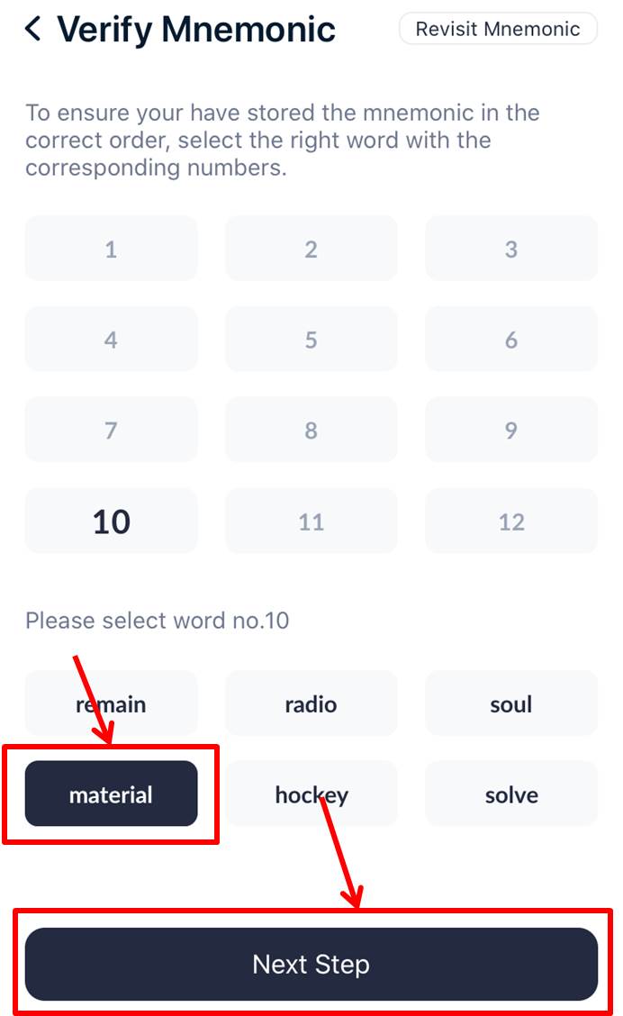Choose the word "hockey"
623x1016 pixels.
click(311, 794)
